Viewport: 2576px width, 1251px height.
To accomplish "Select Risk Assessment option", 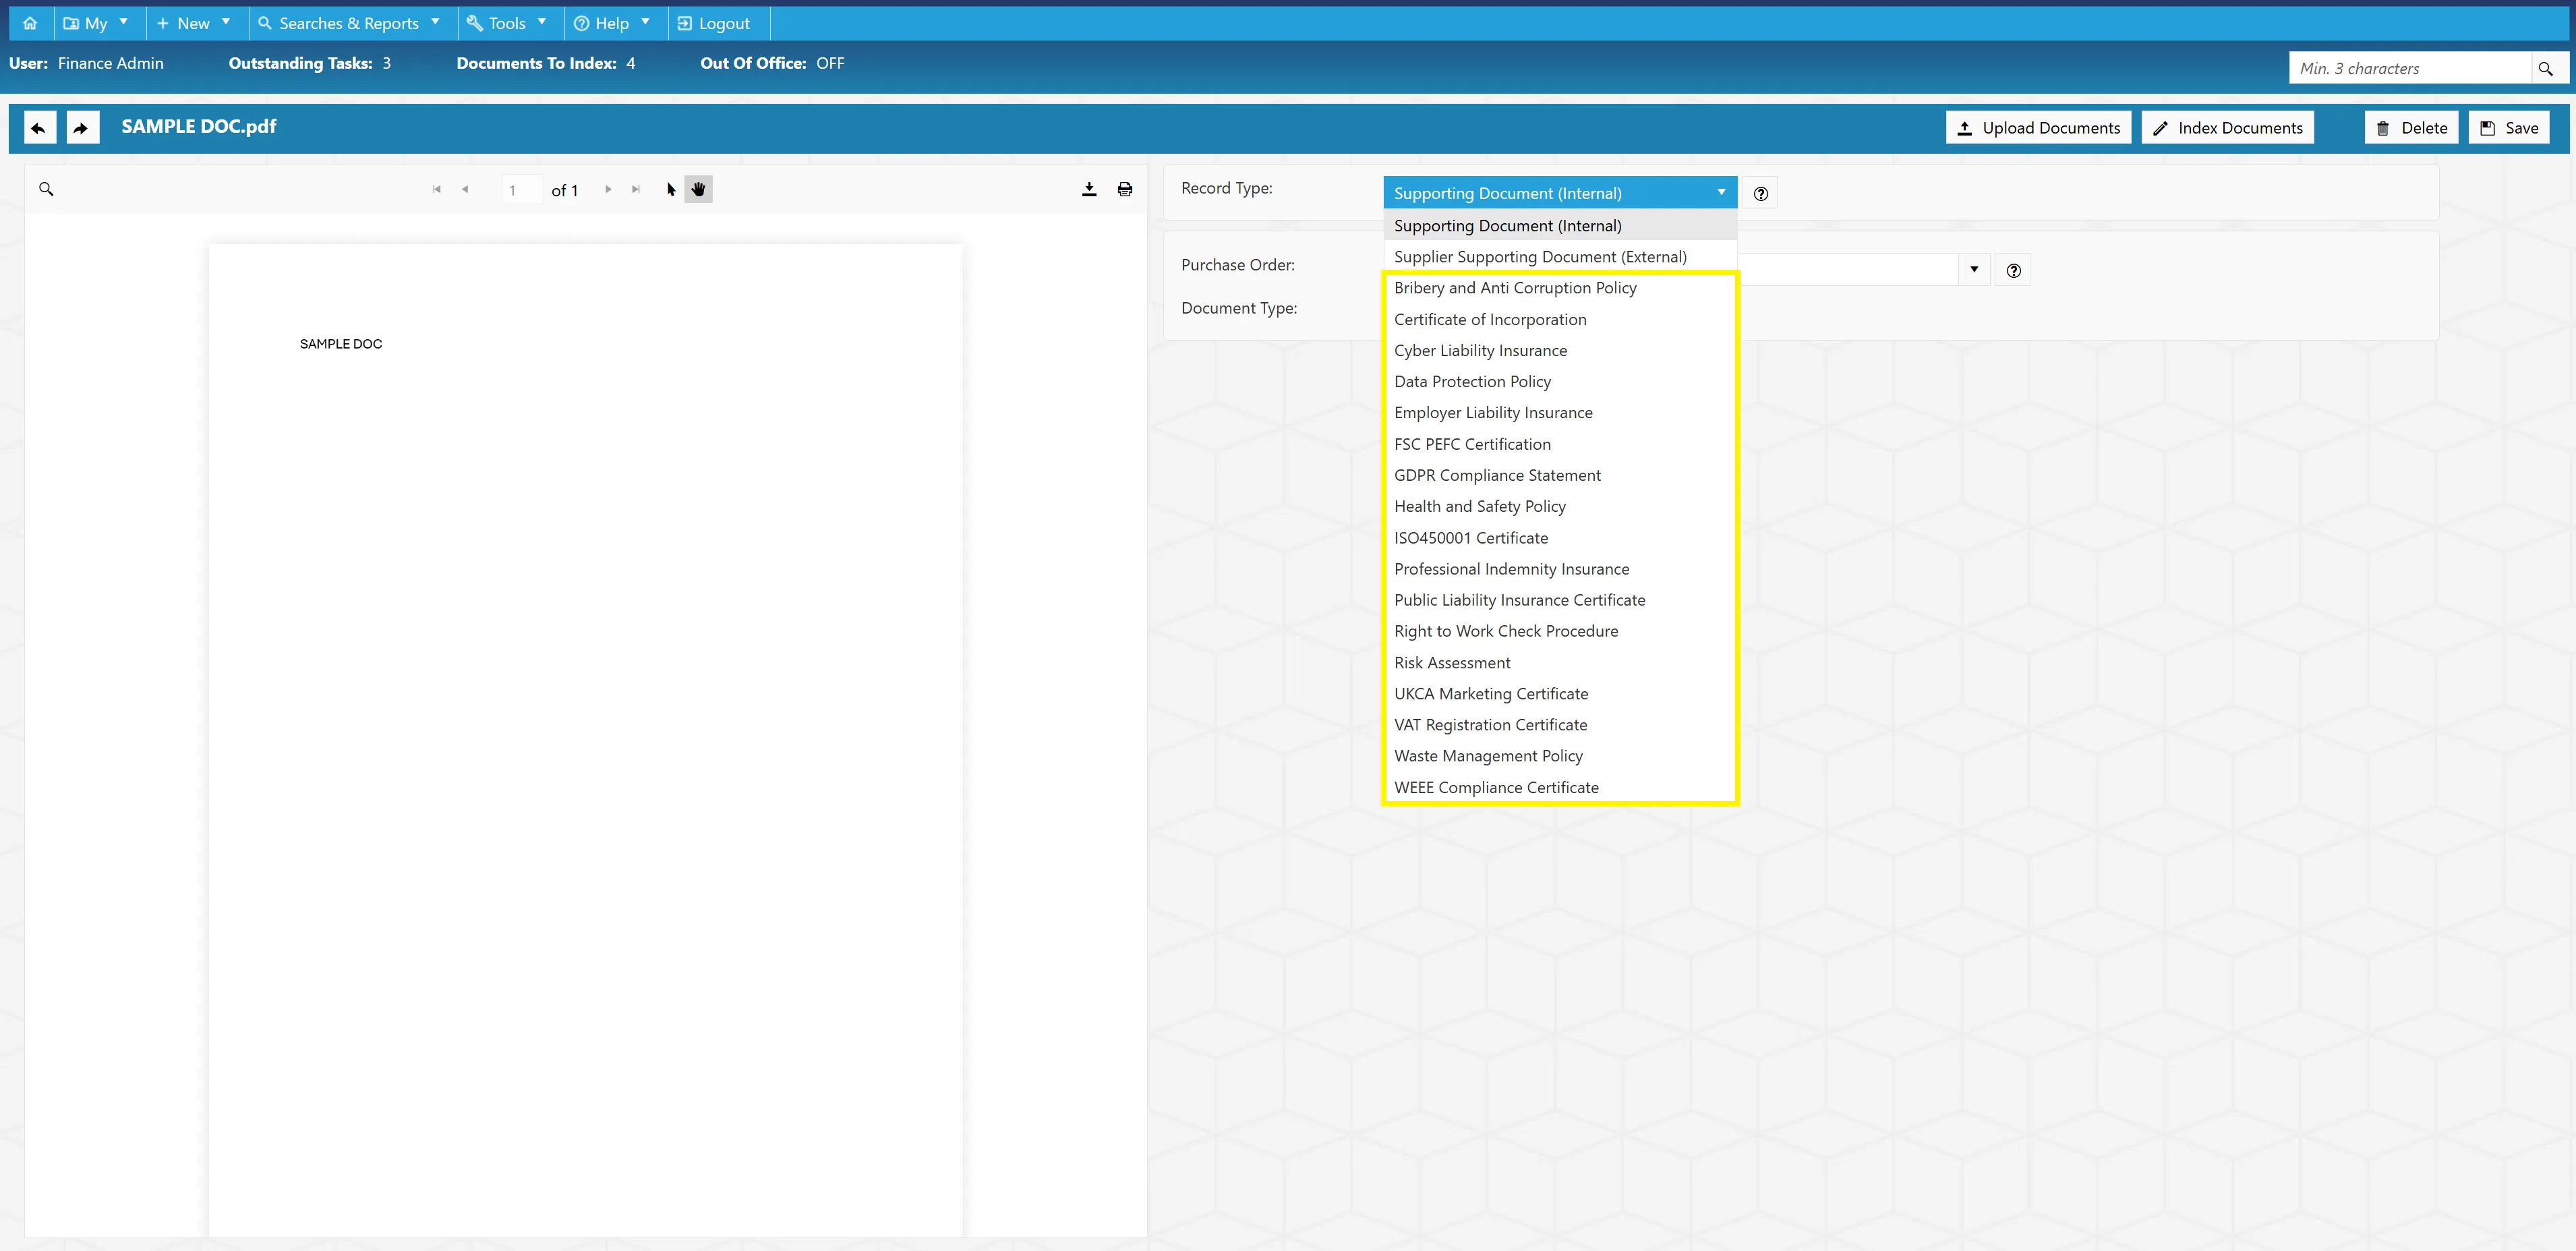I will coord(1560,662).
